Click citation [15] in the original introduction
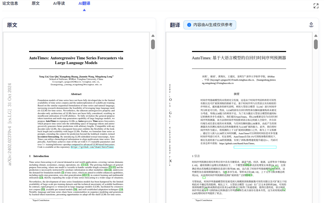The image size is (324, 203). click(41, 178)
